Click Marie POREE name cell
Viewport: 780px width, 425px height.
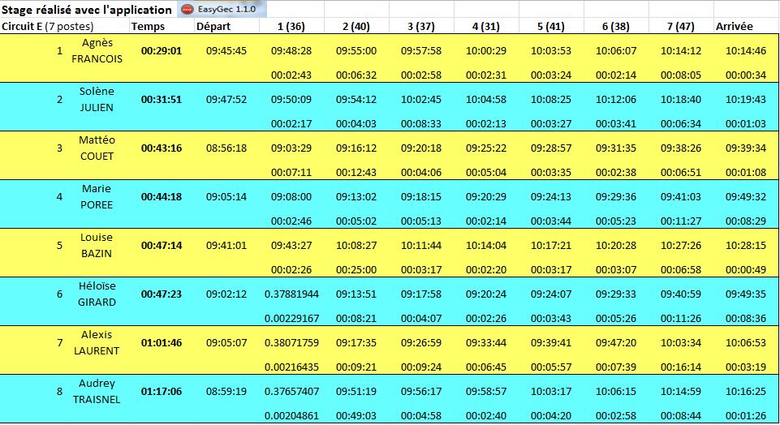[x=97, y=196]
